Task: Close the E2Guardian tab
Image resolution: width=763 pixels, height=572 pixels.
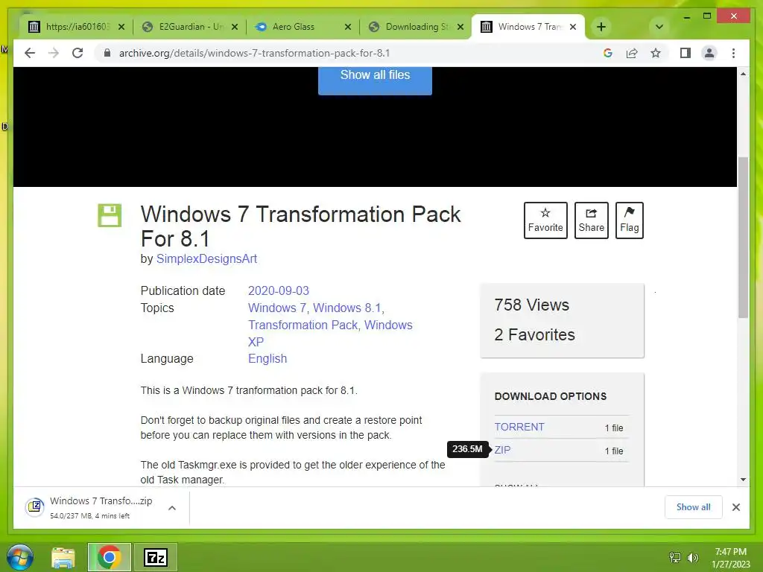Action: pos(235,27)
